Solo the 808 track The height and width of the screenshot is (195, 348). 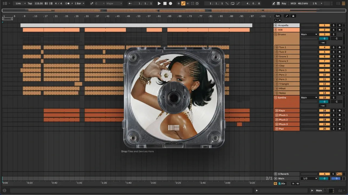(x=334, y=30)
